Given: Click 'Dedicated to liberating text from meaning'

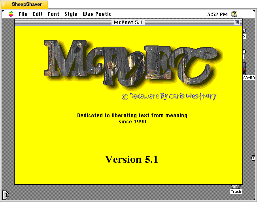Looking at the screenshot, I should pyautogui.click(x=132, y=115).
